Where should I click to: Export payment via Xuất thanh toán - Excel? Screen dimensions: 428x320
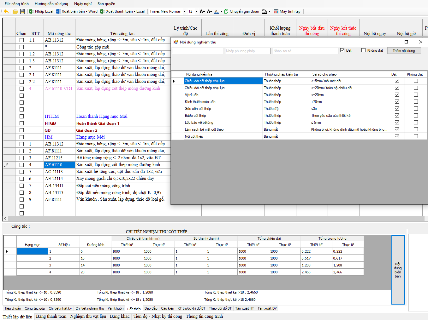click(x=122, y=11)
